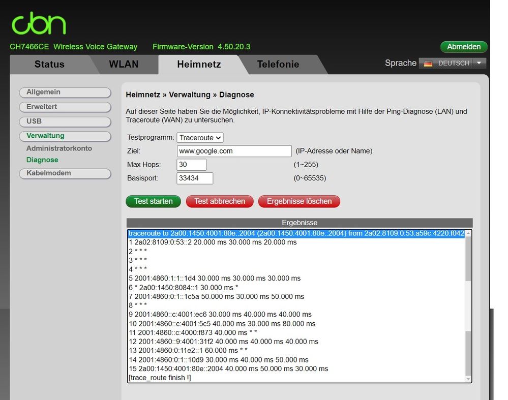The width and height of the screenshot is (508, 400).
Task: Select the Heimnetz tab
Action: coord(199,64)
